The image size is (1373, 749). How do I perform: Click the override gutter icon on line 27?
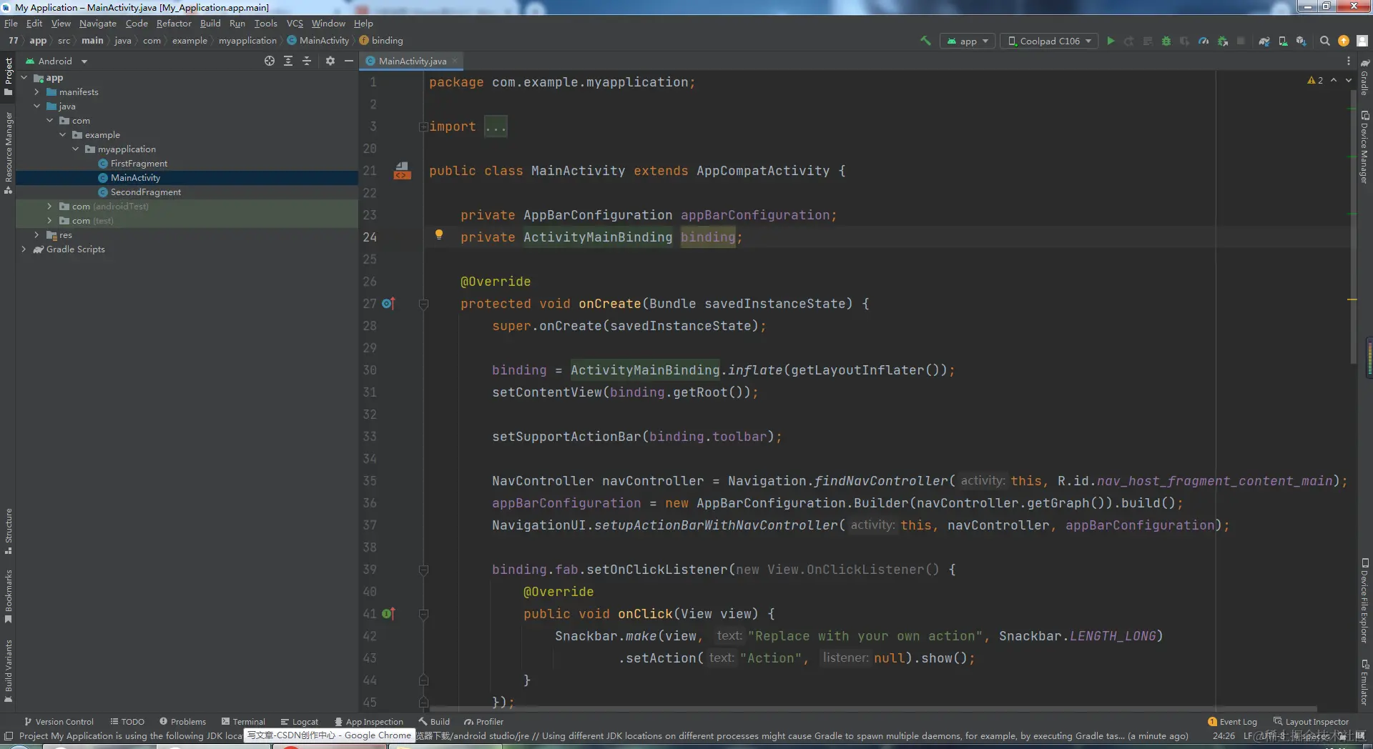[388, 304]
